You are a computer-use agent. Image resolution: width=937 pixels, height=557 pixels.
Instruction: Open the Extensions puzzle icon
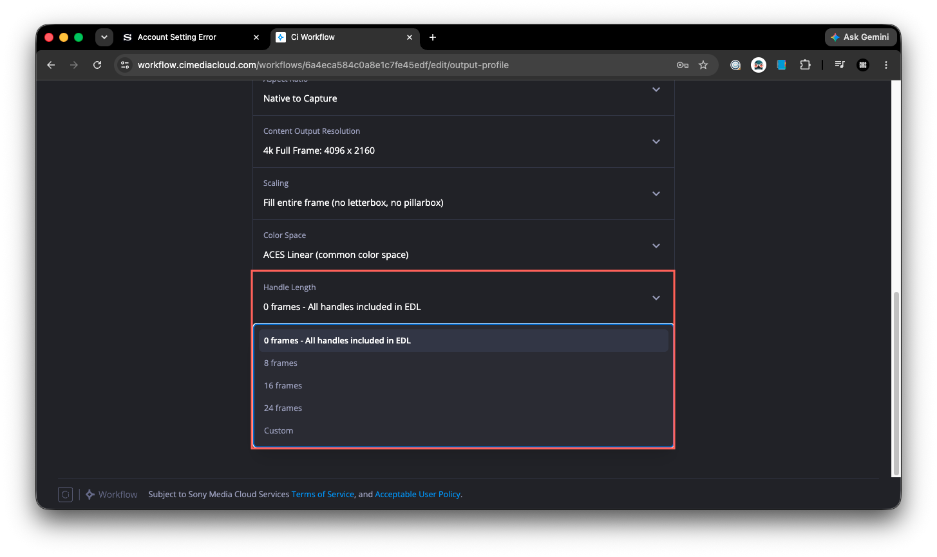click(x=805, y=65)
